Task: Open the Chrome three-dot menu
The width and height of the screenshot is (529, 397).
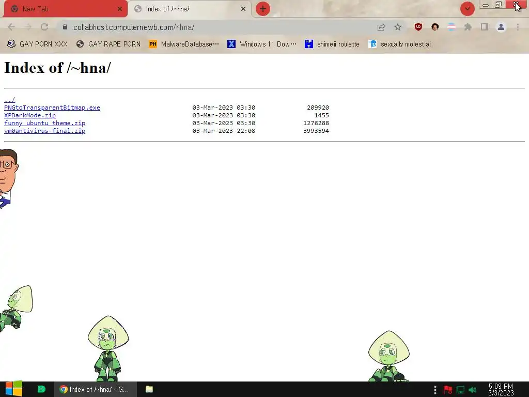Action: point(518,27)
